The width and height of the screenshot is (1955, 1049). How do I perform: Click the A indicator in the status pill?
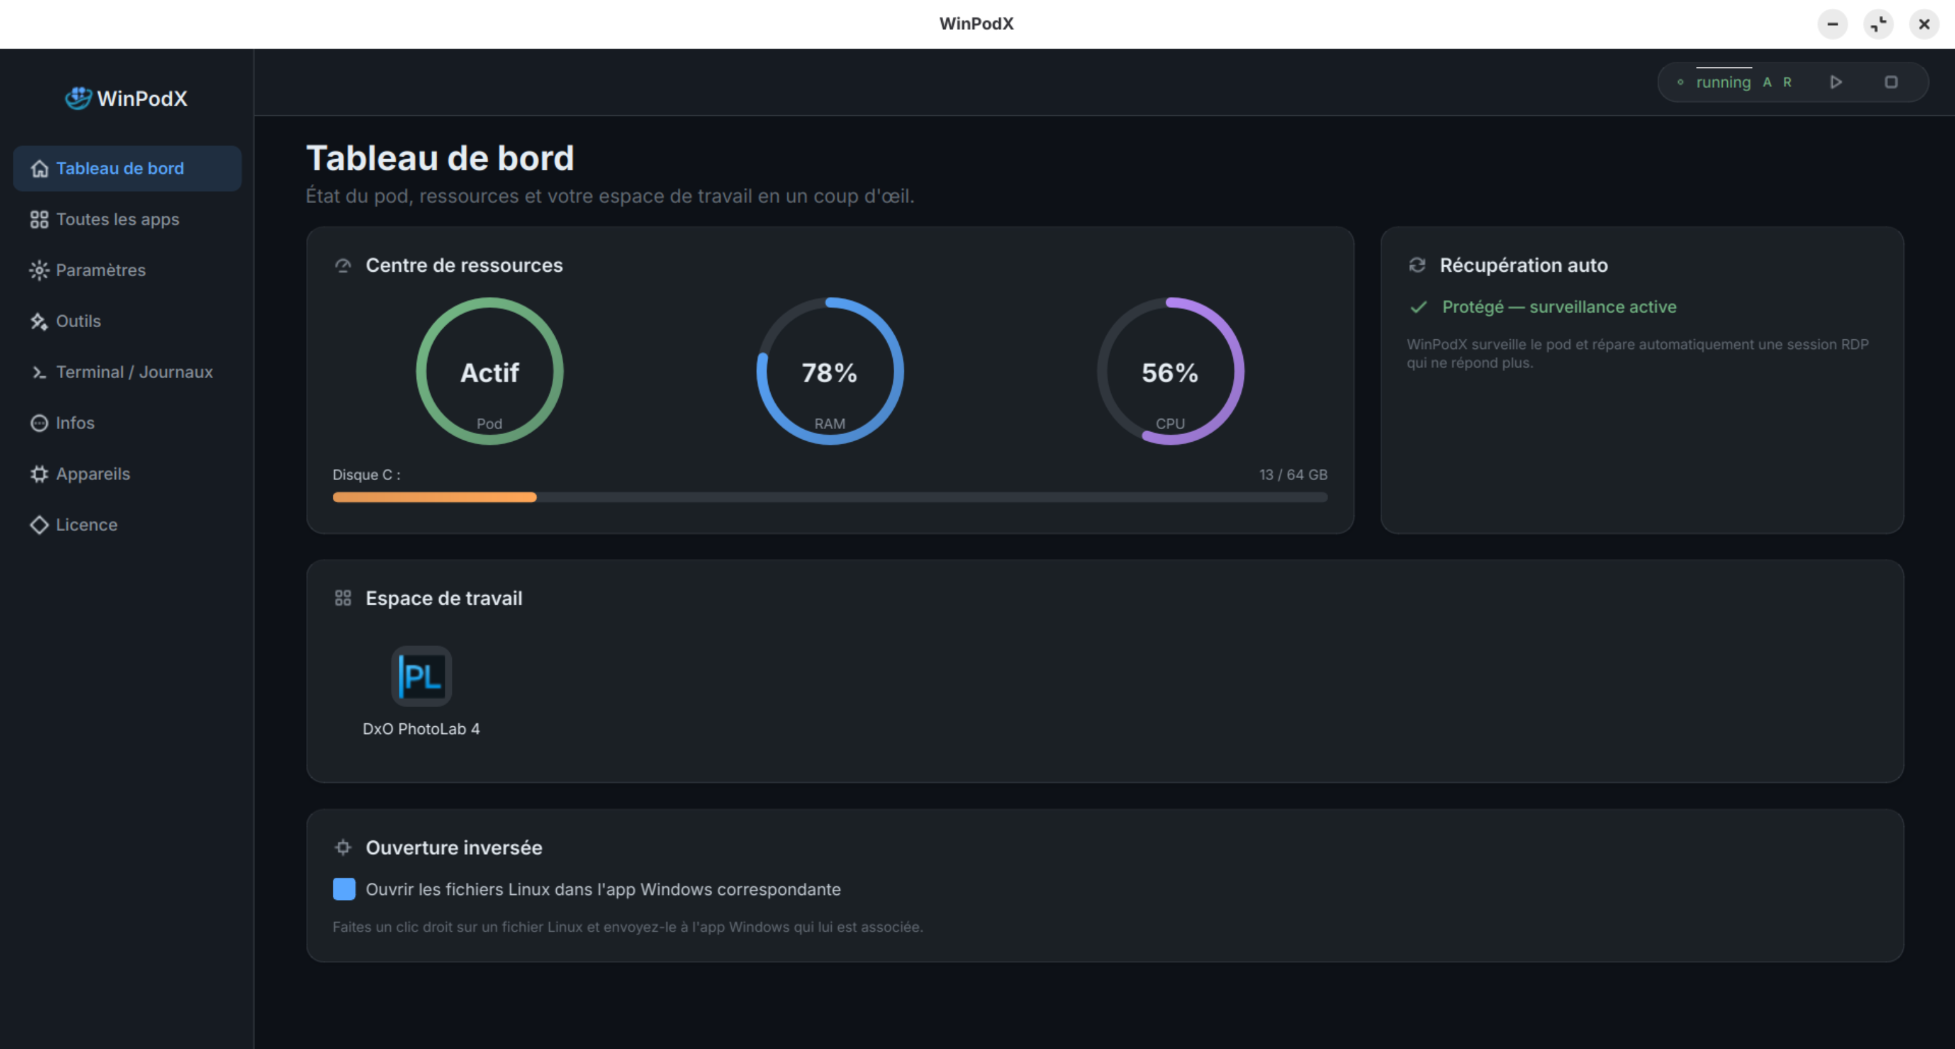pos(1767,82)
